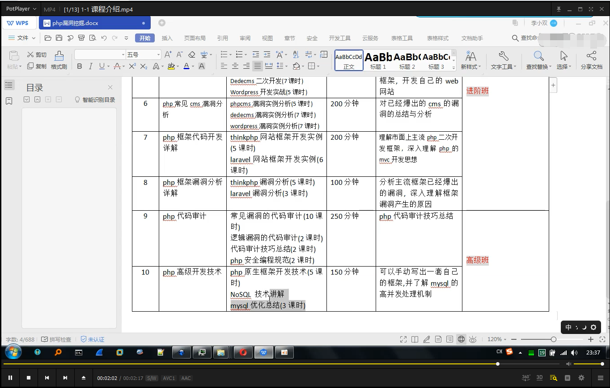Screen dimensions: 610x388
Task: Open the 视图 View tab
Action: [267, 38]
